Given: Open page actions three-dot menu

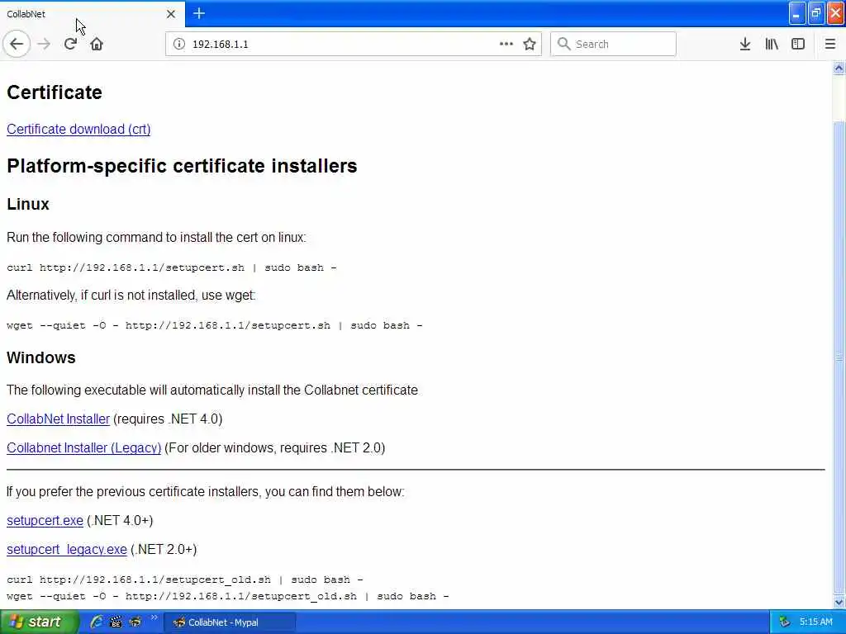Looking at the screenshot, I should pyautogui.click(x=506, y=44).
